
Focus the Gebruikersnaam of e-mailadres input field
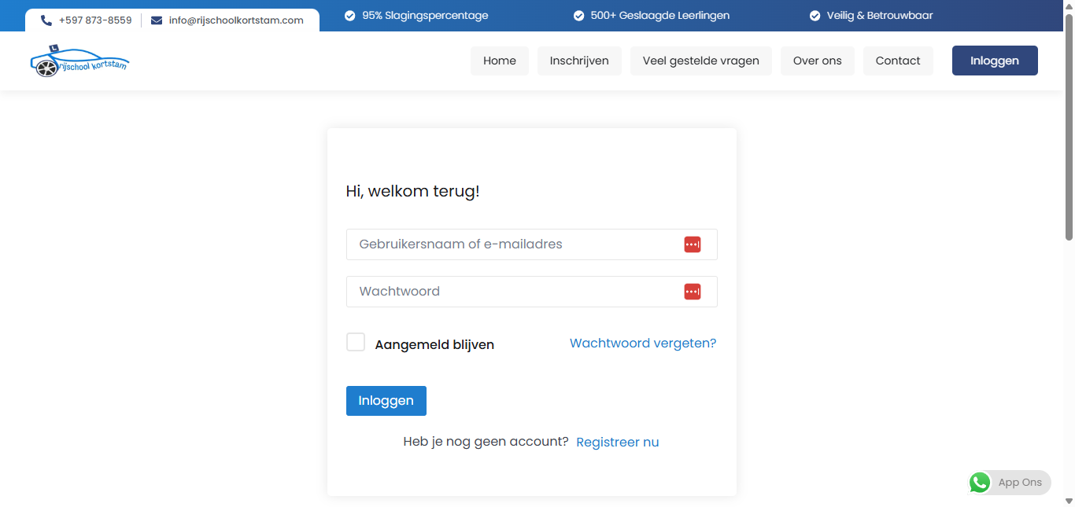point(512,244)
